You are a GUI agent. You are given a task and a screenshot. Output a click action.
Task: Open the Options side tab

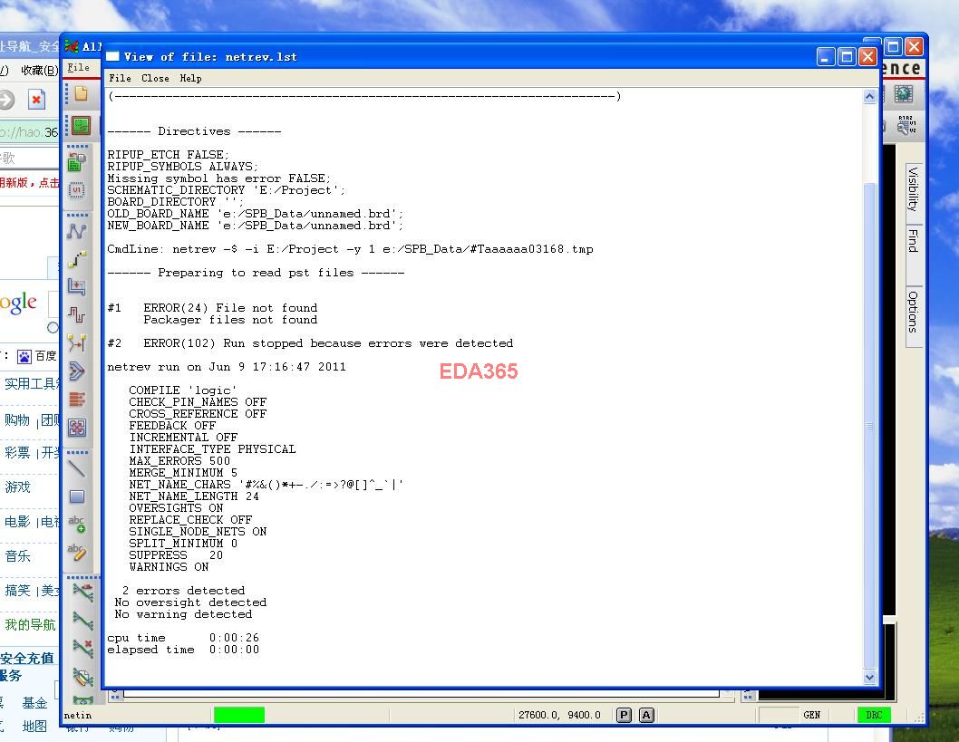(913, 312)
